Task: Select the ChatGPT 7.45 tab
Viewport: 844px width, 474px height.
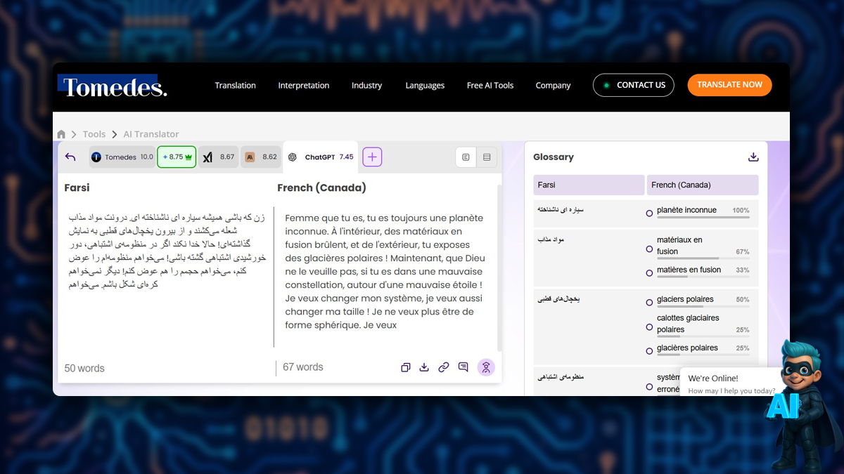Action: tap(321, 157)
